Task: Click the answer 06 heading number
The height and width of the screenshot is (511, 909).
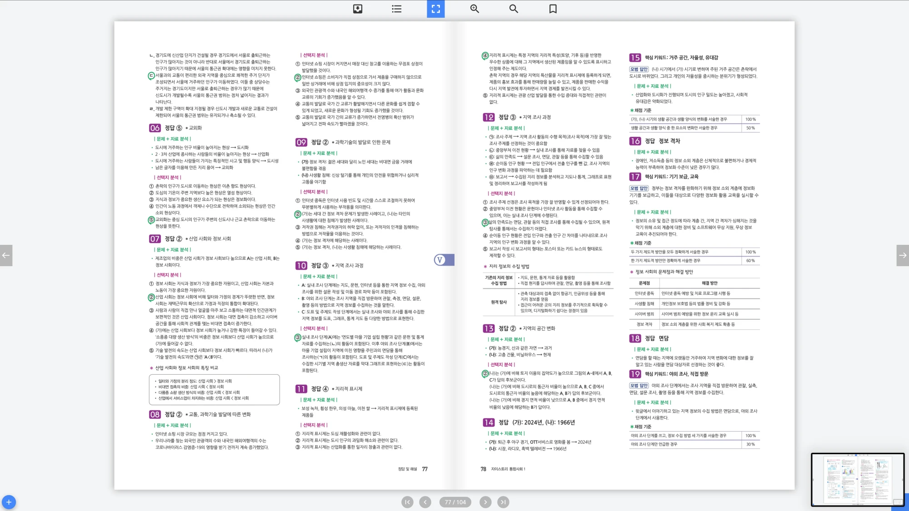Action: 155,128
